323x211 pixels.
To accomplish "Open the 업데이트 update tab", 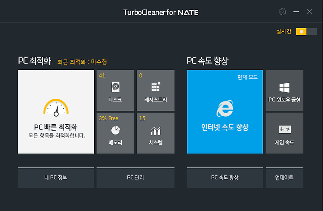I will point(284,177).
